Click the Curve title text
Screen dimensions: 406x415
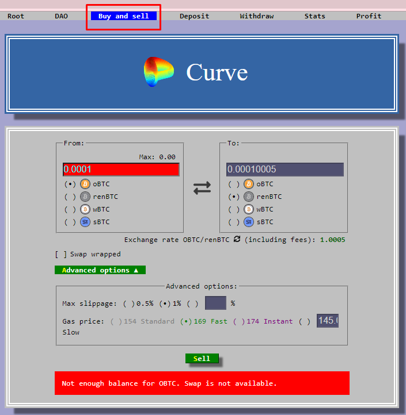tap(217, 72)
